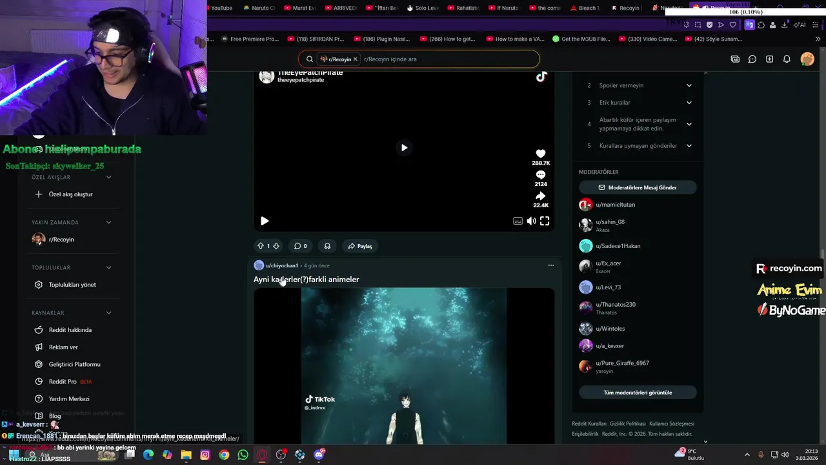
Task: Mute the video with the speaker icon
Action: tap(531, 221)
